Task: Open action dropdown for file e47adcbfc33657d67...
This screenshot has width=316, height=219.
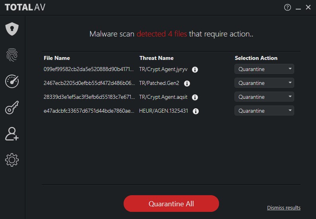Action: click(x=264, y=111)
